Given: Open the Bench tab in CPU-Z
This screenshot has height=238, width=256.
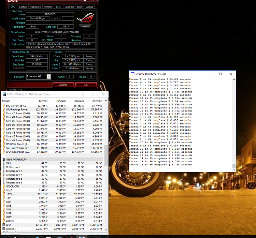Looking at the screenshot, I should (x=80, y=7).
